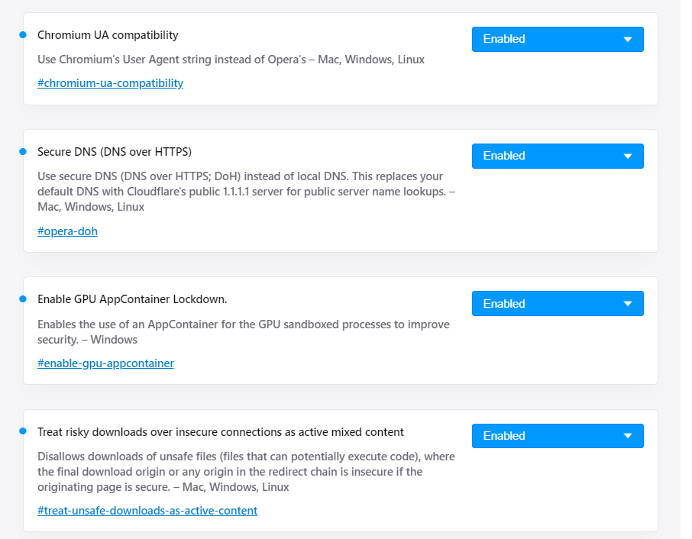Click the blue dot beside risky downloads flag
The width and height of the screenshot is (692, 539).
tap(23, 431)
